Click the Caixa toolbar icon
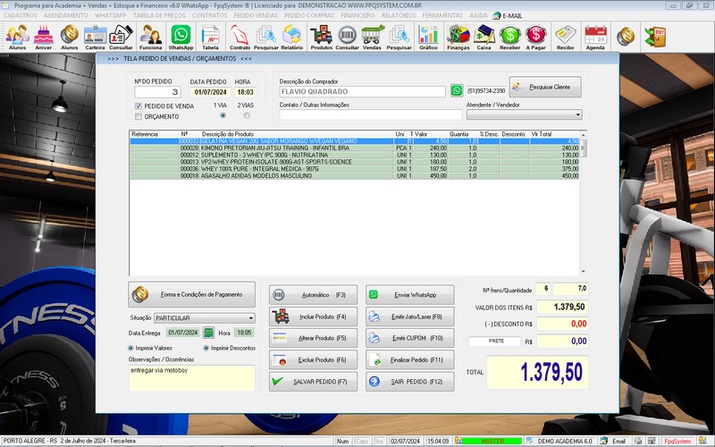715x447 pixels. [x=484, y=36]
